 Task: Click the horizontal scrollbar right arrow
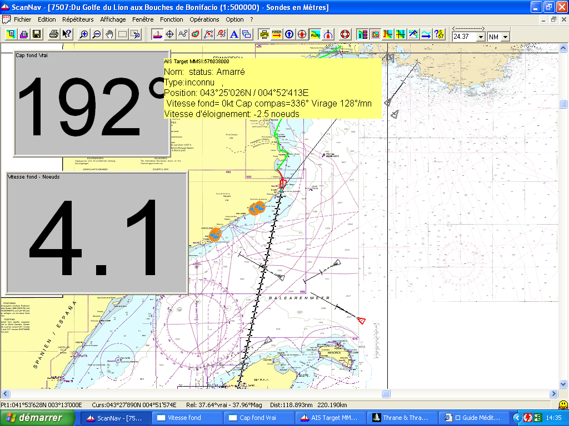coord(554,393)
